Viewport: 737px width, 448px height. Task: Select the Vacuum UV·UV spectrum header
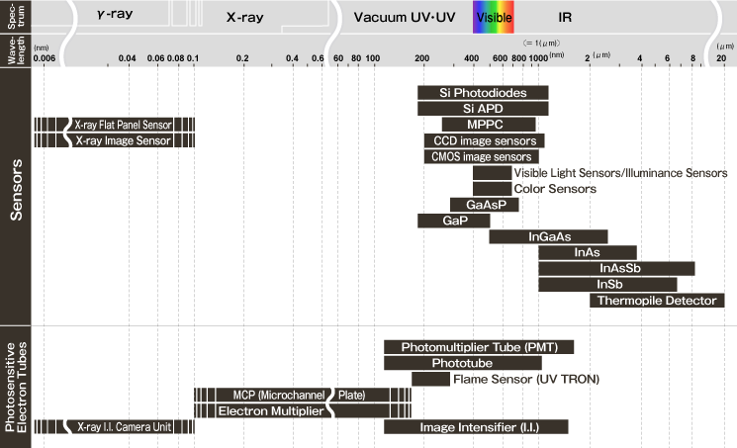pos(404,17)
